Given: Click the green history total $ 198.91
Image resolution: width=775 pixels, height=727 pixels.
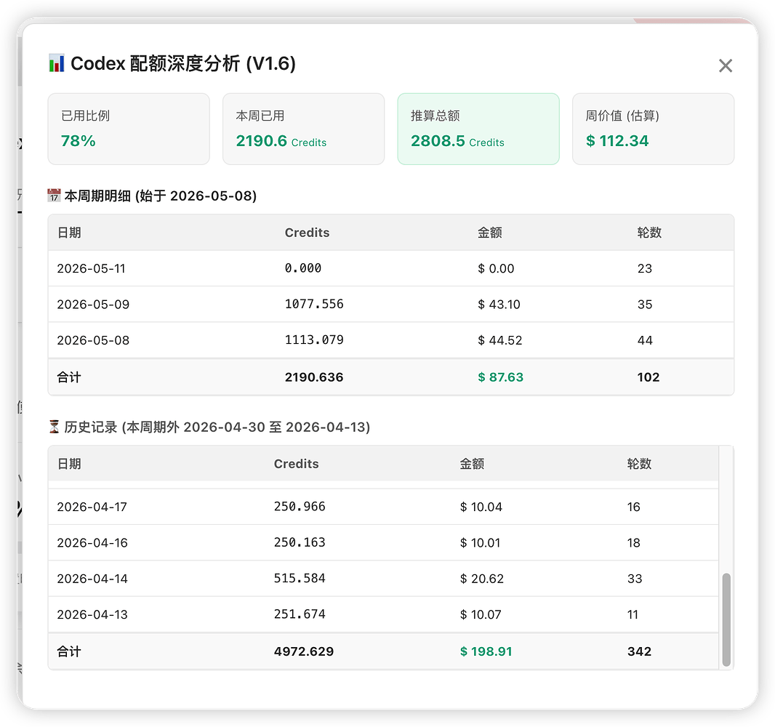Looking at the screenshot, I should (x=486, y=652).
